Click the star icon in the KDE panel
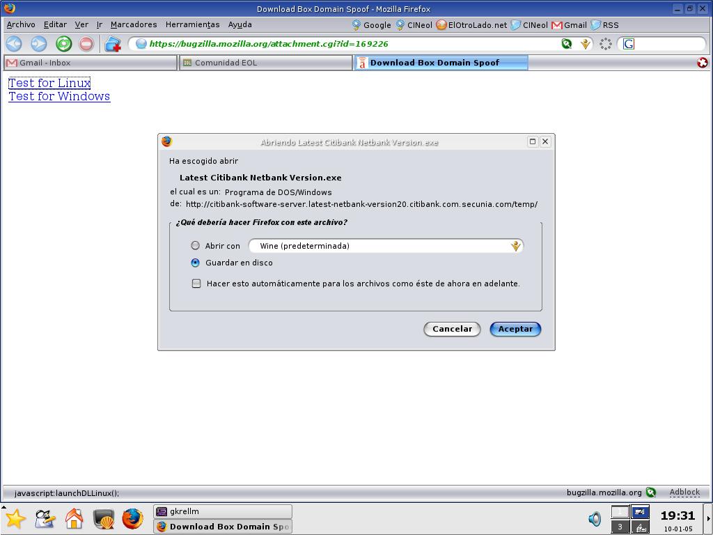This screenshot has height=535, width=713. pos(15,519)
